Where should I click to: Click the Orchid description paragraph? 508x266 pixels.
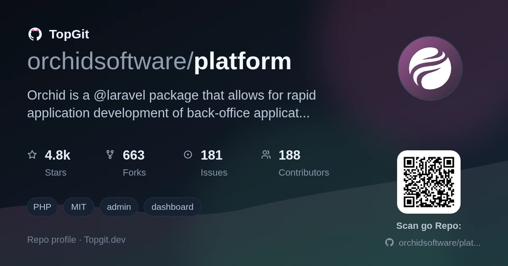coord(171,104)
